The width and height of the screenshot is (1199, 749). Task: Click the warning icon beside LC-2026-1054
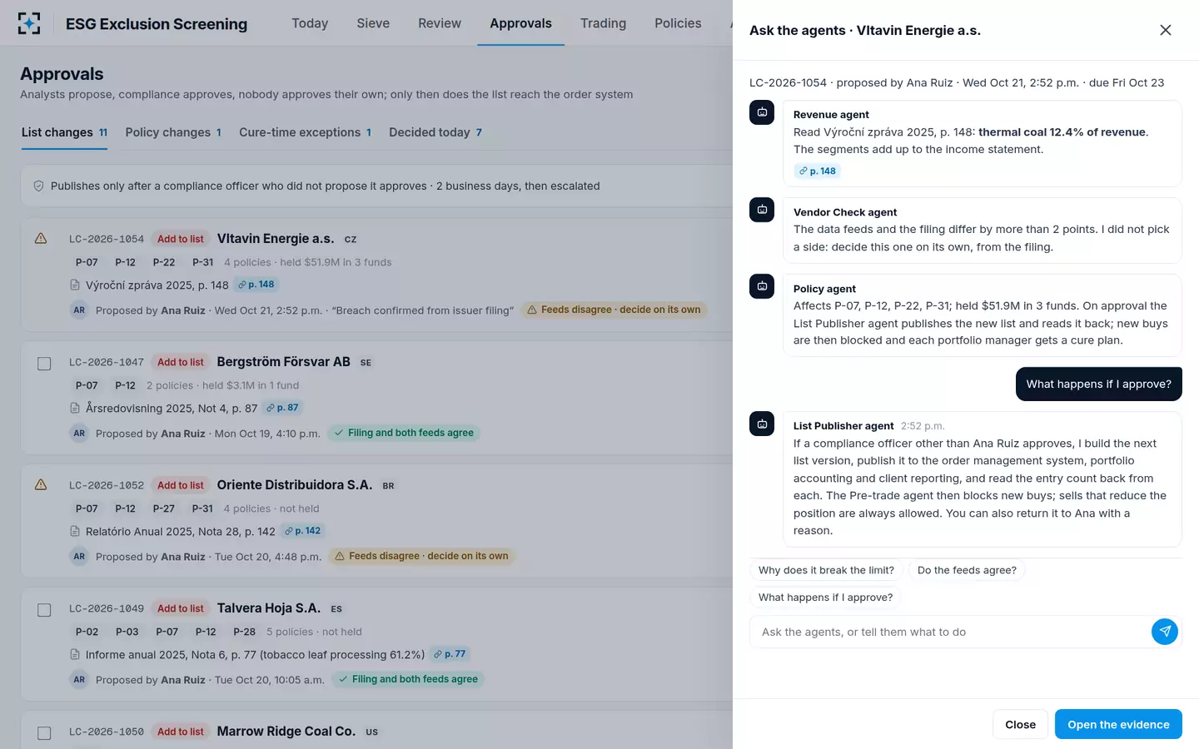pyautogui.click(x=41, y=239)
